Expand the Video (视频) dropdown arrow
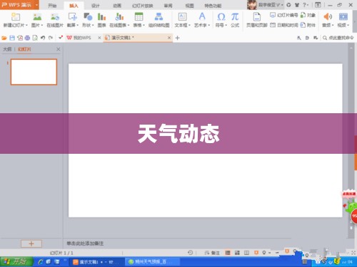The width and height of the screenshot is (357, 267). pyautogui.click(x=348, y=25)
